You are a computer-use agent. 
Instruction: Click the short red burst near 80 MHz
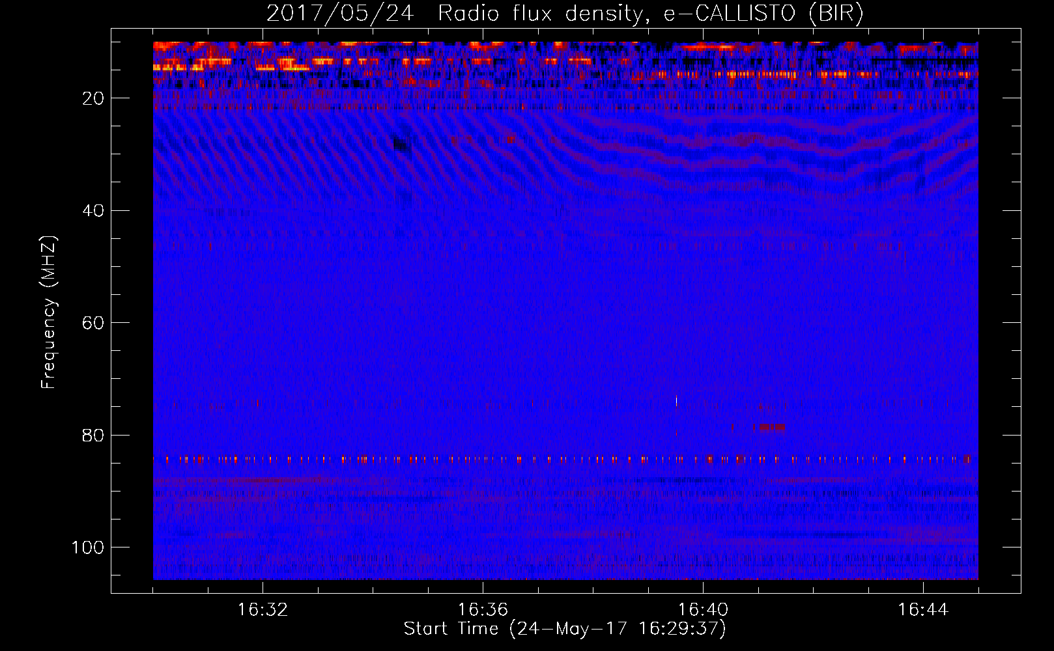769,428
